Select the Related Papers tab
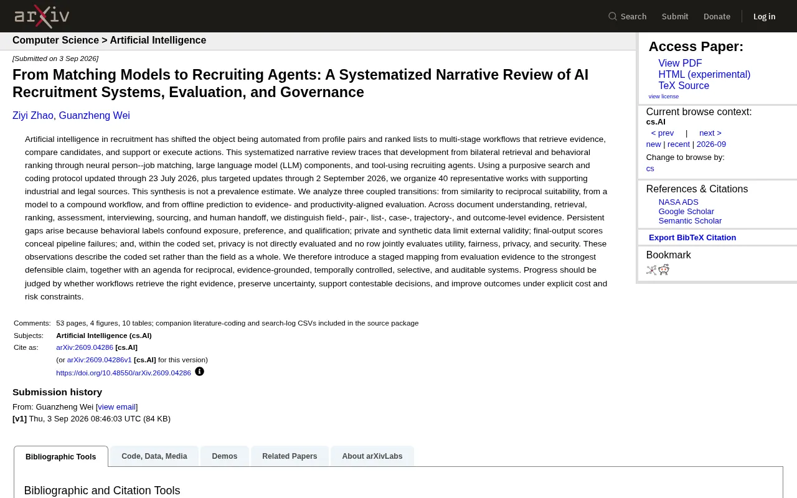Viewport: 797px width, 498px height. (290, 456)
